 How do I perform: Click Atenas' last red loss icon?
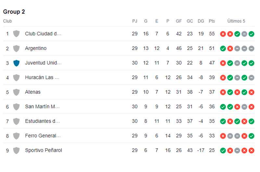click(251, 92)
